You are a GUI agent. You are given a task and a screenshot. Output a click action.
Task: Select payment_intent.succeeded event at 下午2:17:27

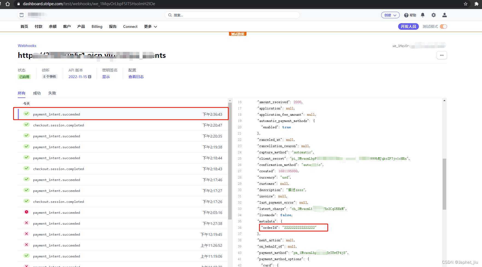pyautogui.click(x=123, y=191)
